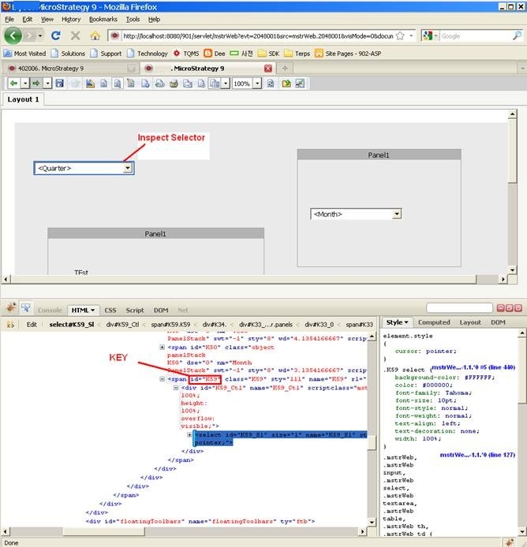This screenshot has height=547, width=527.
Task: Click the Edit button in Firebug
Action: click(x=32, y=324)
